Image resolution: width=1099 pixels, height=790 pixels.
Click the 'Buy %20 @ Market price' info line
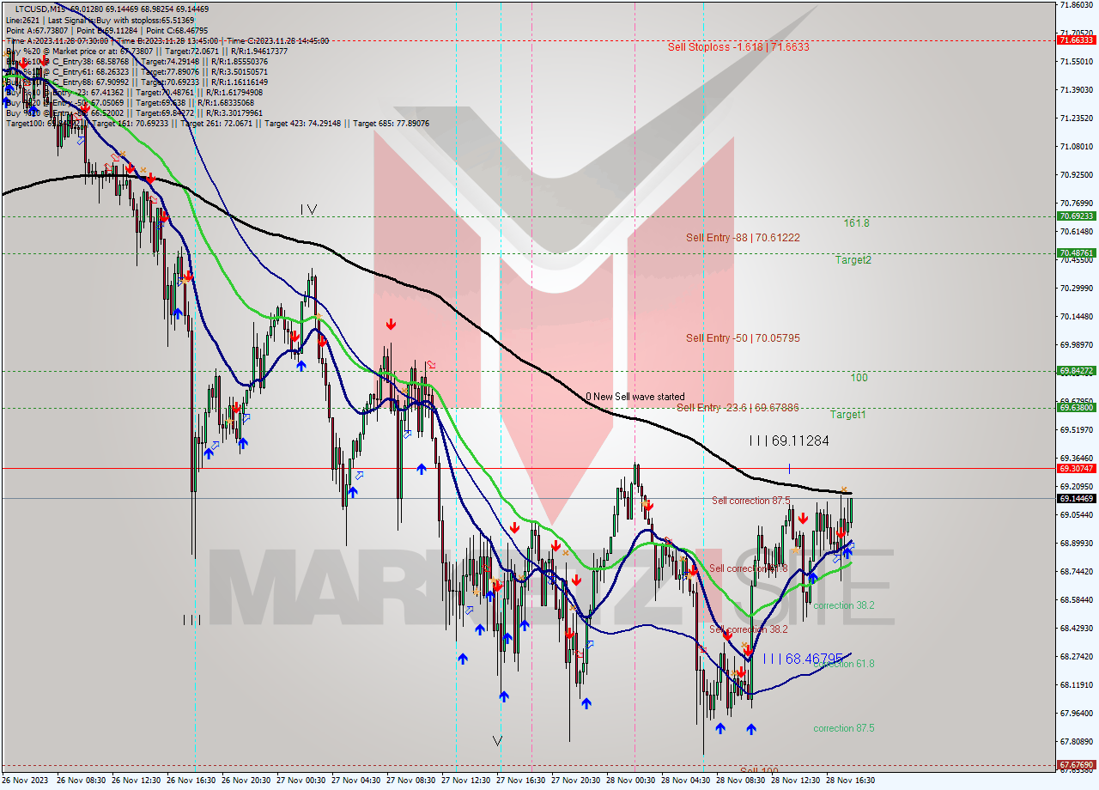click(x=147, y=51)
